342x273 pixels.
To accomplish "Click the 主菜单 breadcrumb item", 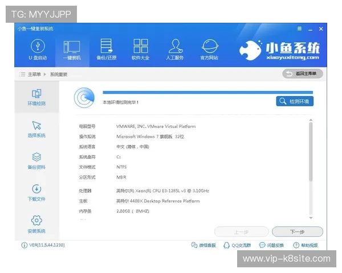I will [34, 75].
